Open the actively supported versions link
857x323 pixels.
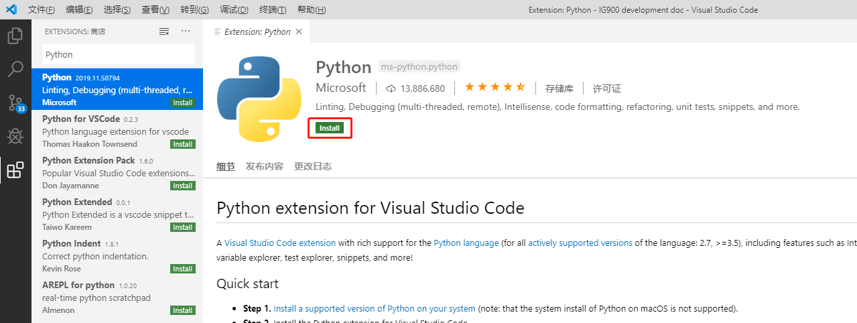click(x=580, y=243)
